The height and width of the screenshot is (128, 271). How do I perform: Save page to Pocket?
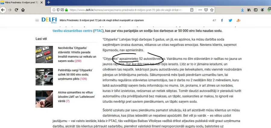click(x=206, y=10)
